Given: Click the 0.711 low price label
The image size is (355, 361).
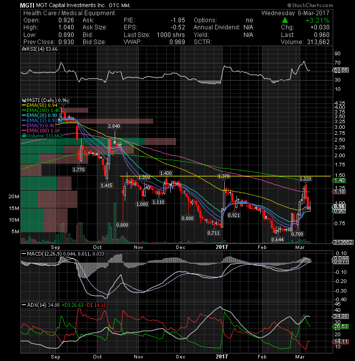Looking at the screenshot, I should pyautogui.click(x=214, y=233).
